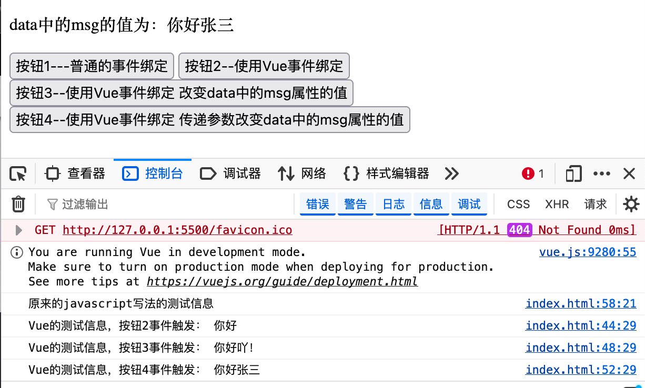645x388 pixels.
Task: Enable the CSS filter
Action: [518, 204]
